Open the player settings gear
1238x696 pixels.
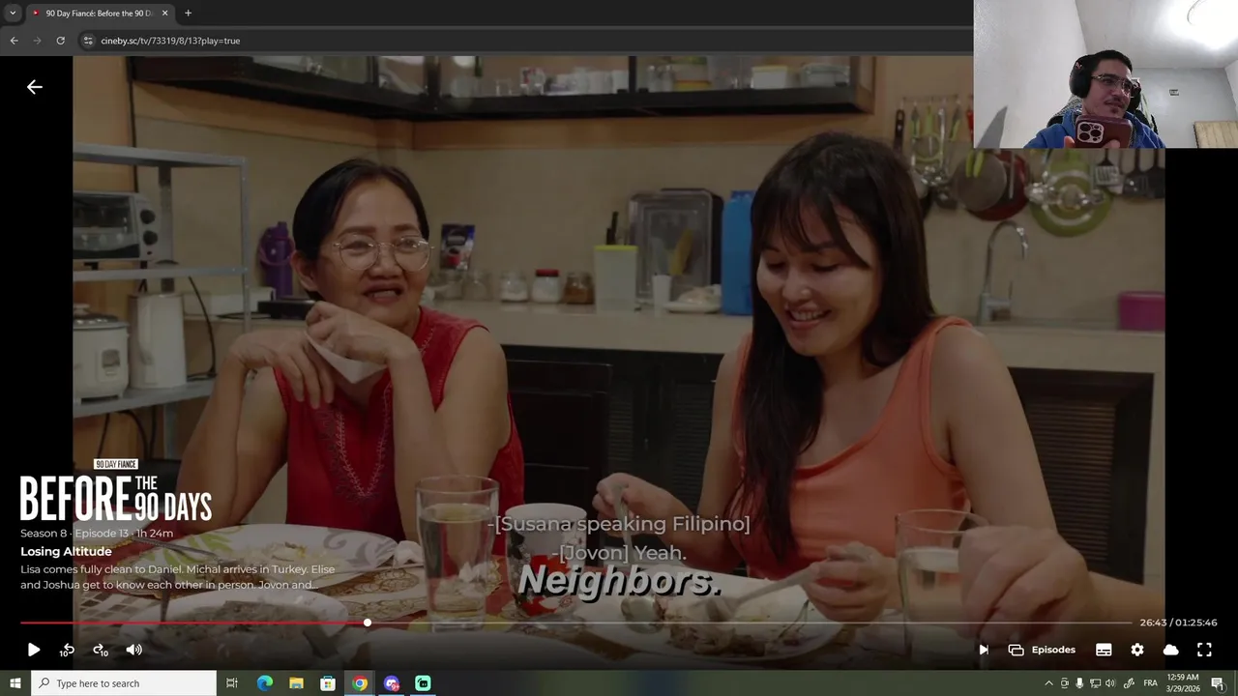pos(1137,650)
